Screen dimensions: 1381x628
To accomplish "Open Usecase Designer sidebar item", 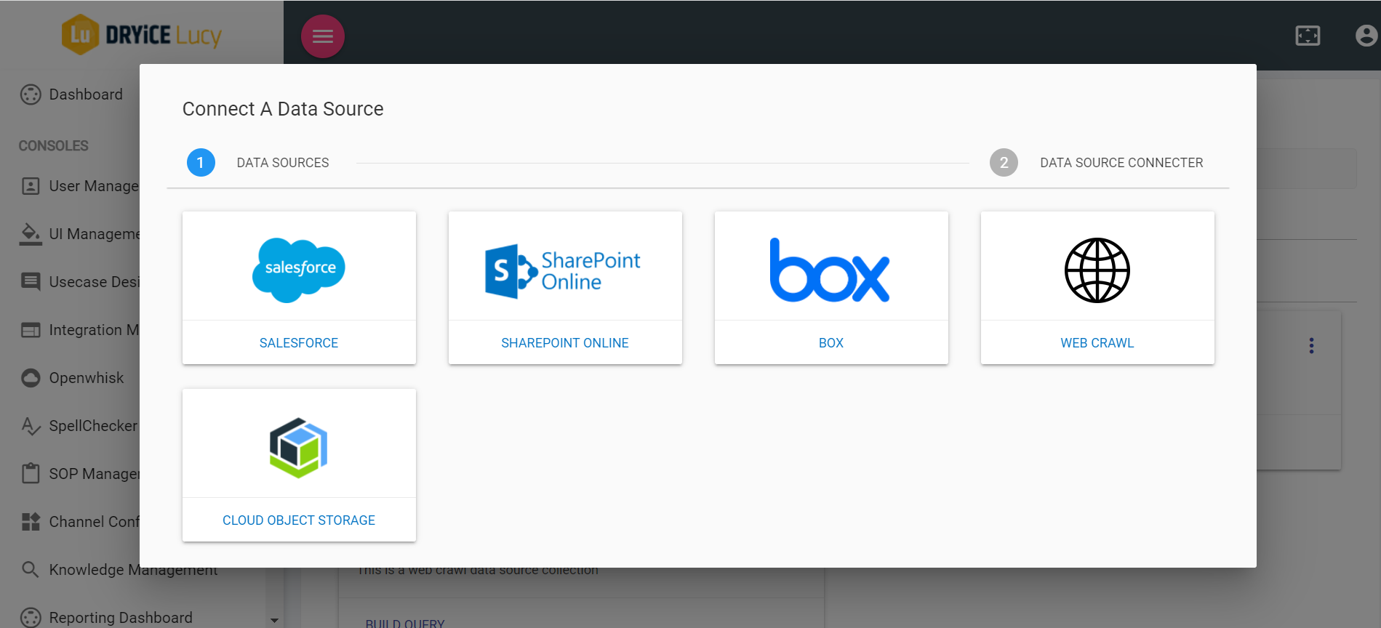I will pos(95,282).
